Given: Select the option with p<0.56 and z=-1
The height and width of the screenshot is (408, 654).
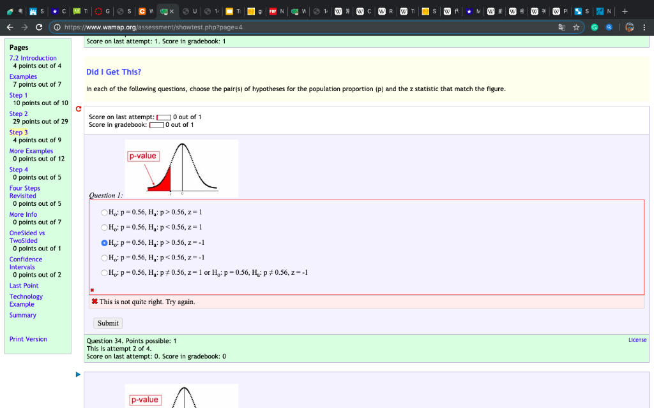Looking at the screenshot, I should [103, 258].
